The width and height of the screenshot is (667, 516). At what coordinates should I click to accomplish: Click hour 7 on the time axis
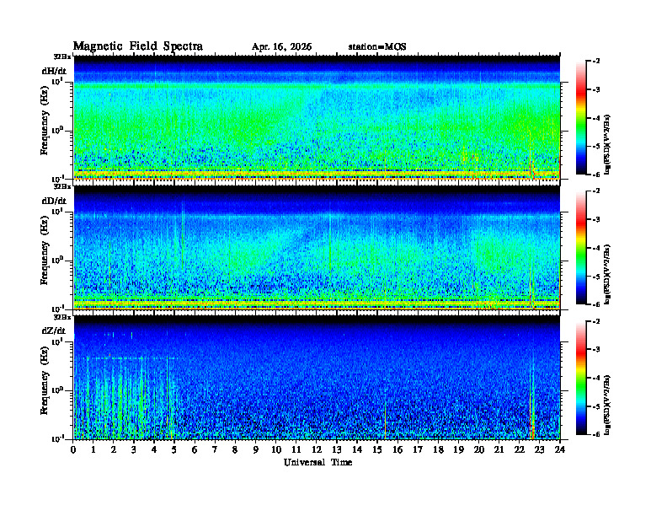[215, 450]
